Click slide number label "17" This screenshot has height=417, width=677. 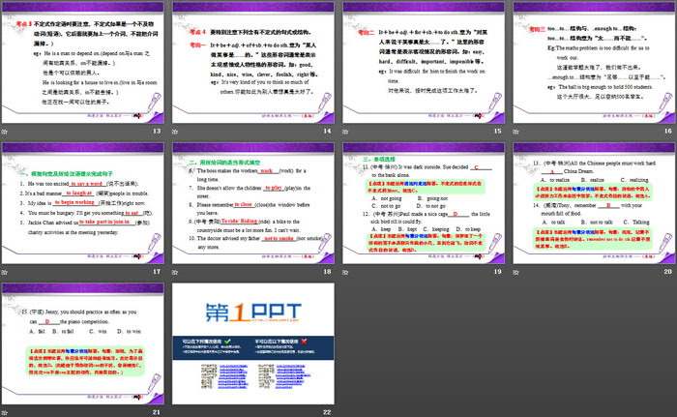point(157,271)
